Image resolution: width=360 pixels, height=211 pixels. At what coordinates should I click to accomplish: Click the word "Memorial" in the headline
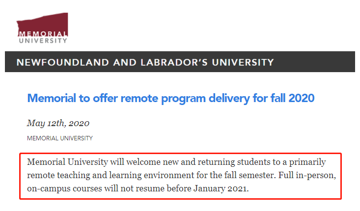(x=52, y=98)
